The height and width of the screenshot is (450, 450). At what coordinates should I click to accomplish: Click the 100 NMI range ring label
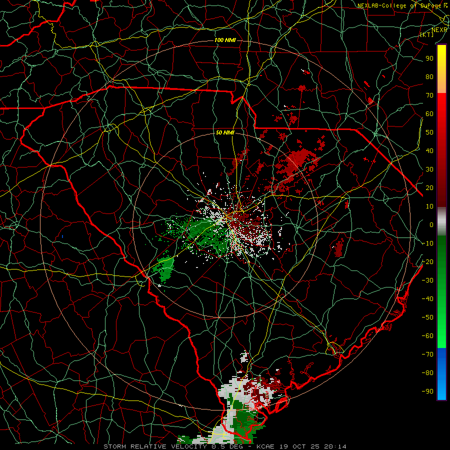click(x=225, y=40)
